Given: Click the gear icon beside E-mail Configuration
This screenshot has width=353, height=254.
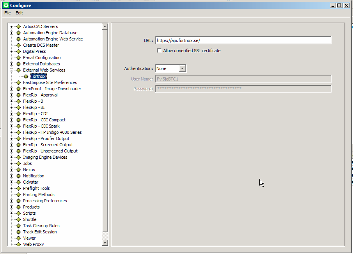Looking at the screenshot, I should point(18,58).
